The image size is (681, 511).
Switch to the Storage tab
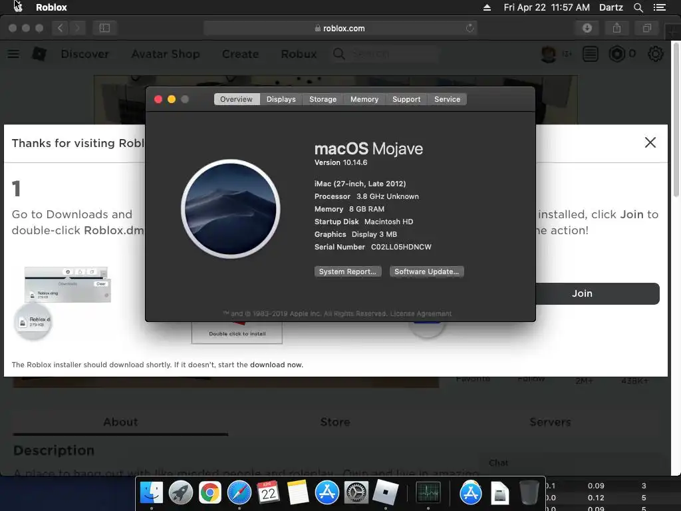(x=323, y=99)
